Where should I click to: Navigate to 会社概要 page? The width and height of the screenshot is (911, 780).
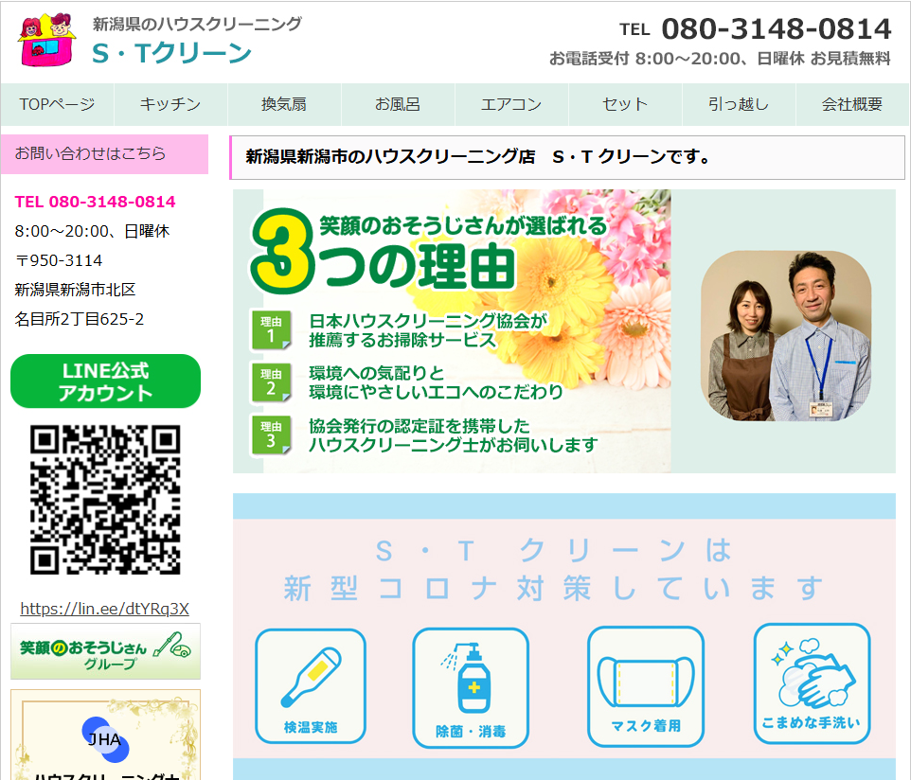[x=852, y=104]
